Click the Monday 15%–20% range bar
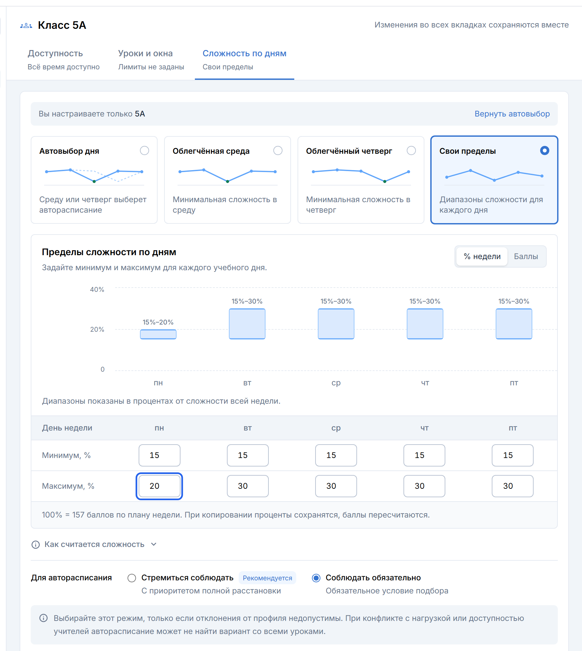 [x=158, y=334]
